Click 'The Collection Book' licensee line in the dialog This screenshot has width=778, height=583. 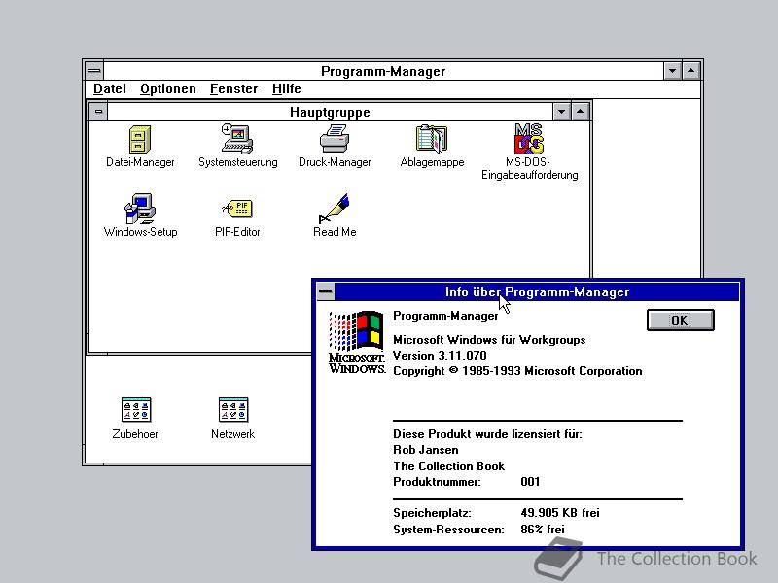pos(448,466)
